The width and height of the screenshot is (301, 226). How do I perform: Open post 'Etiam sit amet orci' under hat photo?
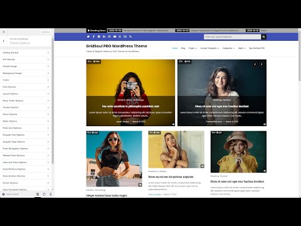point(237,181)
